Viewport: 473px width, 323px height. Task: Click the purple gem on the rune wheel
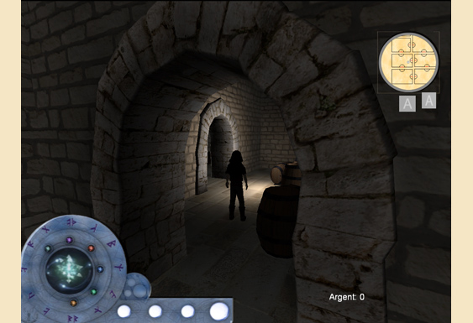[70, 240]
